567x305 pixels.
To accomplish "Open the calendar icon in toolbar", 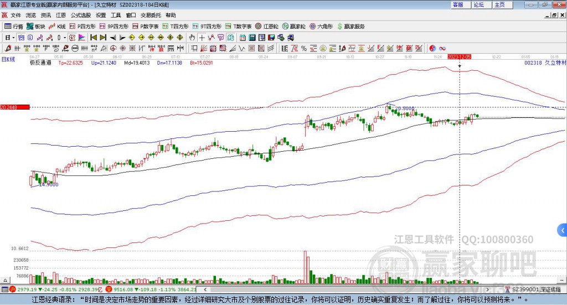I will [x=243, y=38].
